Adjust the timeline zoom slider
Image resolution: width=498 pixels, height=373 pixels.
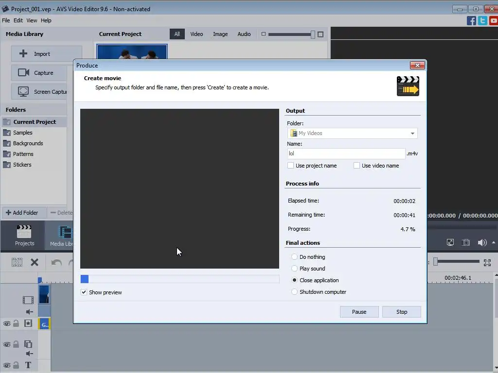point(435,262)
